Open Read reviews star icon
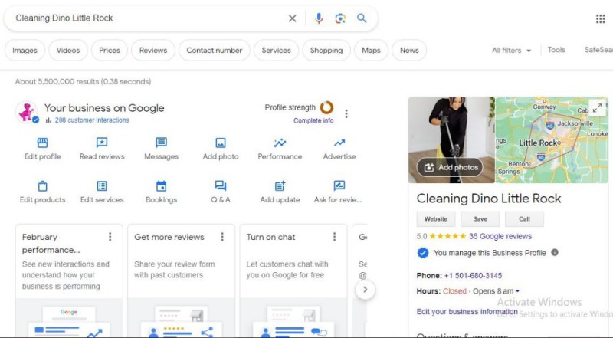The height and width of the screenshot is (338, 613). pyautogui.click(x=101, y=143)
